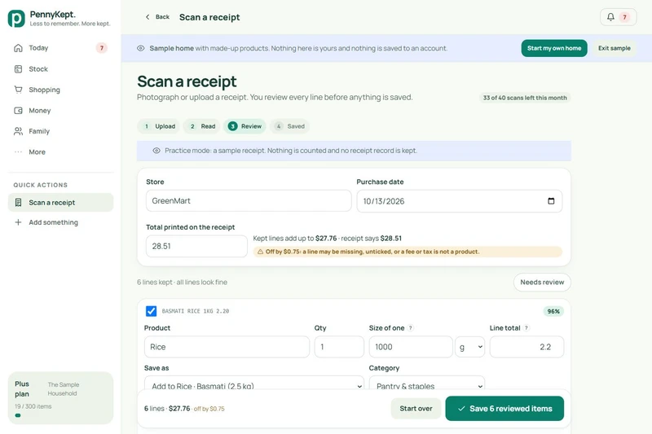Viewport: 652px width, 434px height.
Task: Click The Sample Household text
Action: point(63,388)
